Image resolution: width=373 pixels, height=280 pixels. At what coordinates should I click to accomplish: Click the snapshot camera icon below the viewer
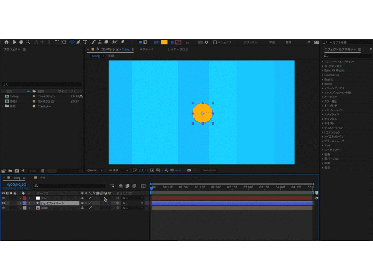[189, 170]
